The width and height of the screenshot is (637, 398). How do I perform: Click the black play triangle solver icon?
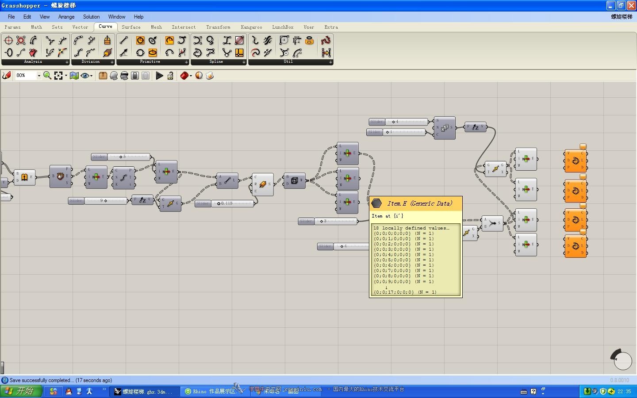pos(159,76)
